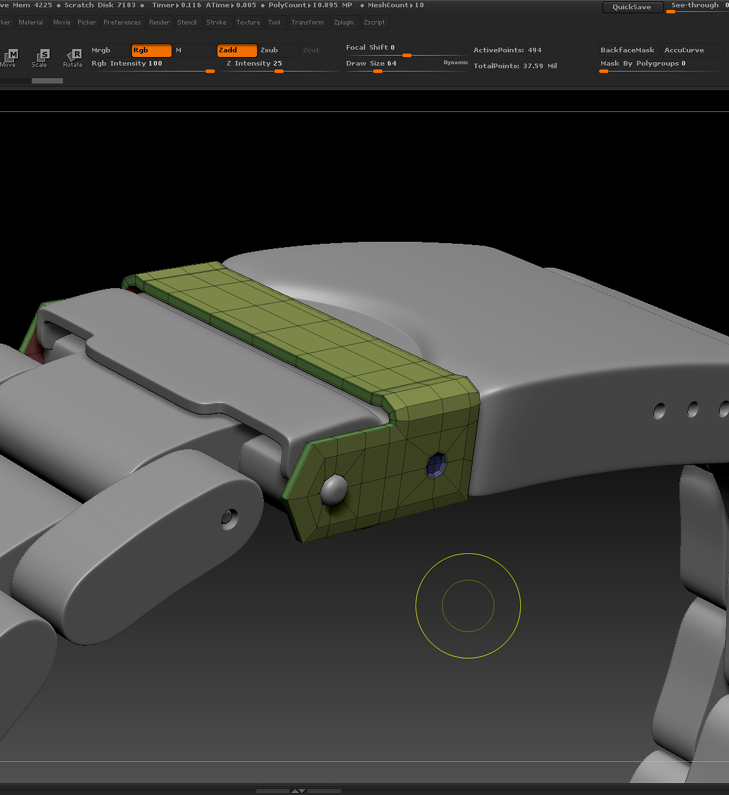Open the Preferences menu

(x=122, y=23)
